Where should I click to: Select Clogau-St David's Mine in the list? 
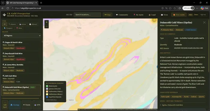click(21, 45)
